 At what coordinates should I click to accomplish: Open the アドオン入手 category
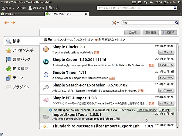22,50
